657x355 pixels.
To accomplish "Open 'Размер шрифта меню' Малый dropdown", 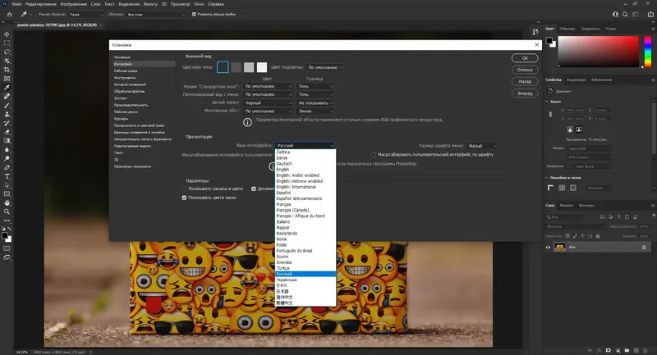I will coord(482,146).
